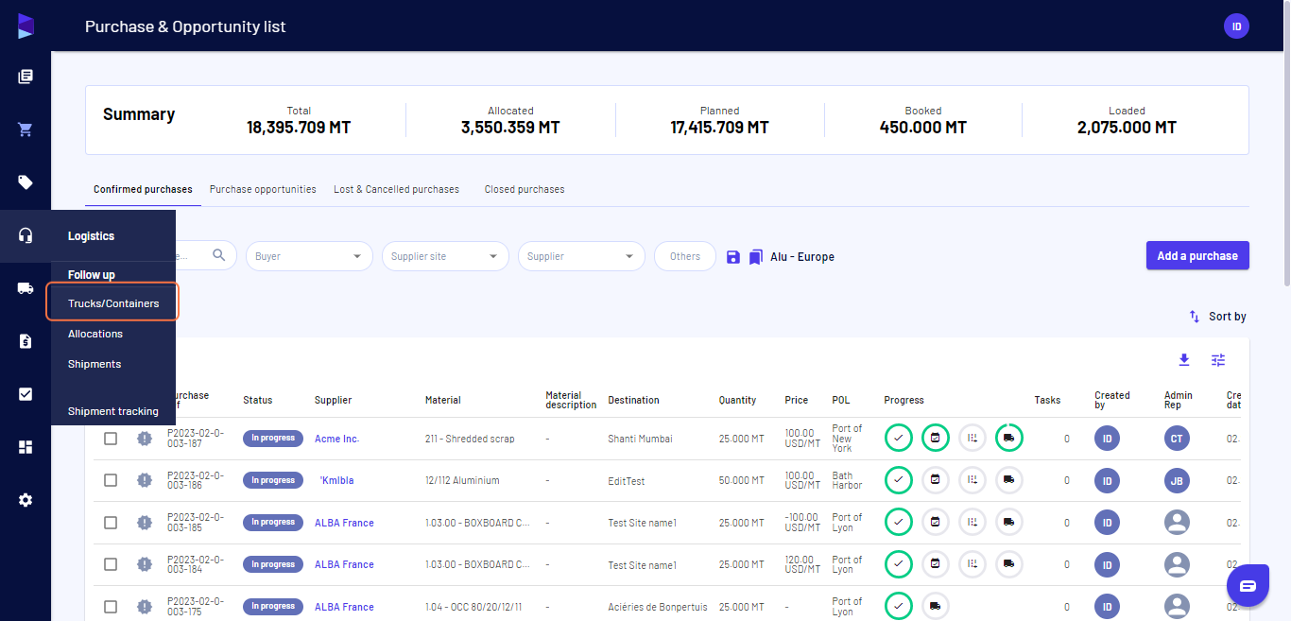Open ALBA France link in P2023-02-0-003-184 row
Screen dimensions: 1291x621
tap(344, 564)
